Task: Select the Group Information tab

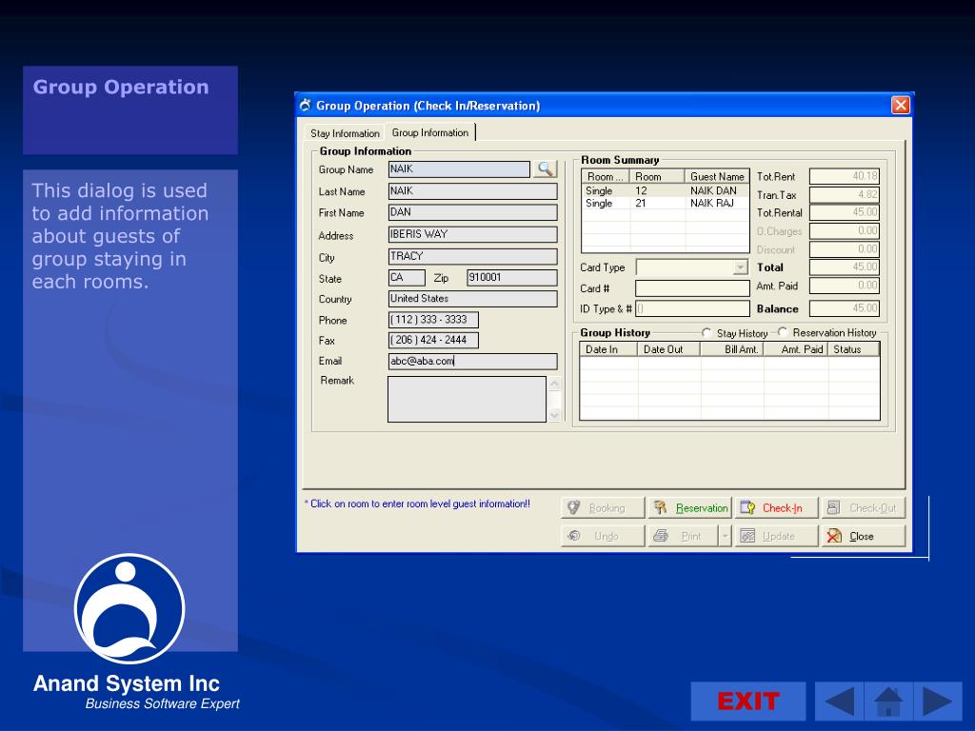Action: pos(430,132)
